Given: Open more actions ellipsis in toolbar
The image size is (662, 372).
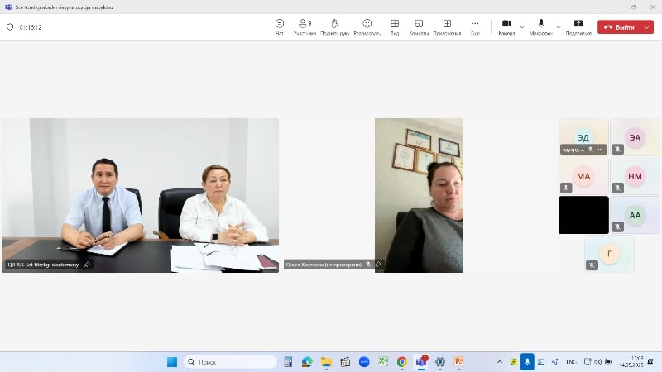Looking at the screenshot, I should click(475, 27).
